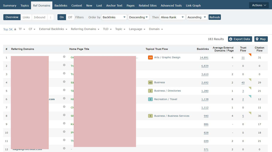Screen dimensions: 272x152
Task: Open the Backlinks tab
Action: (x=61, y=5)
